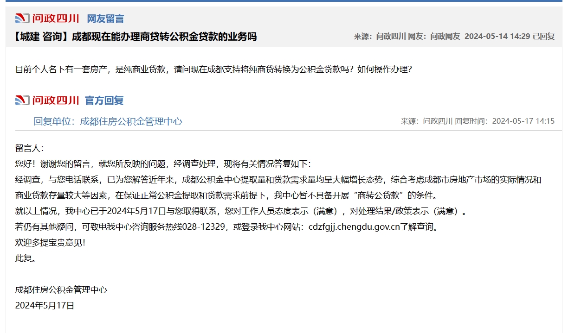This screenshot has width=568, height=333.
Task: Click the 网友留言 heading
Action: (x=105, y=19)
